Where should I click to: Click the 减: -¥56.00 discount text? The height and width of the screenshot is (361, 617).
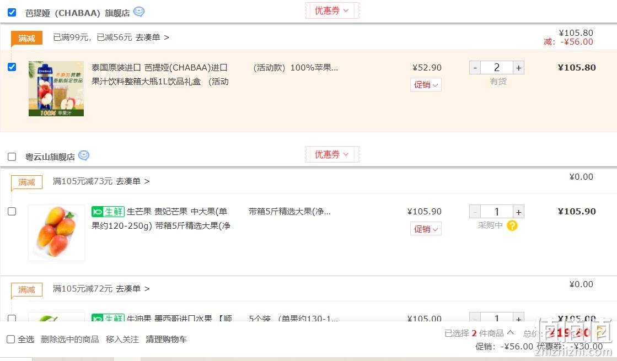pos(568,42)
